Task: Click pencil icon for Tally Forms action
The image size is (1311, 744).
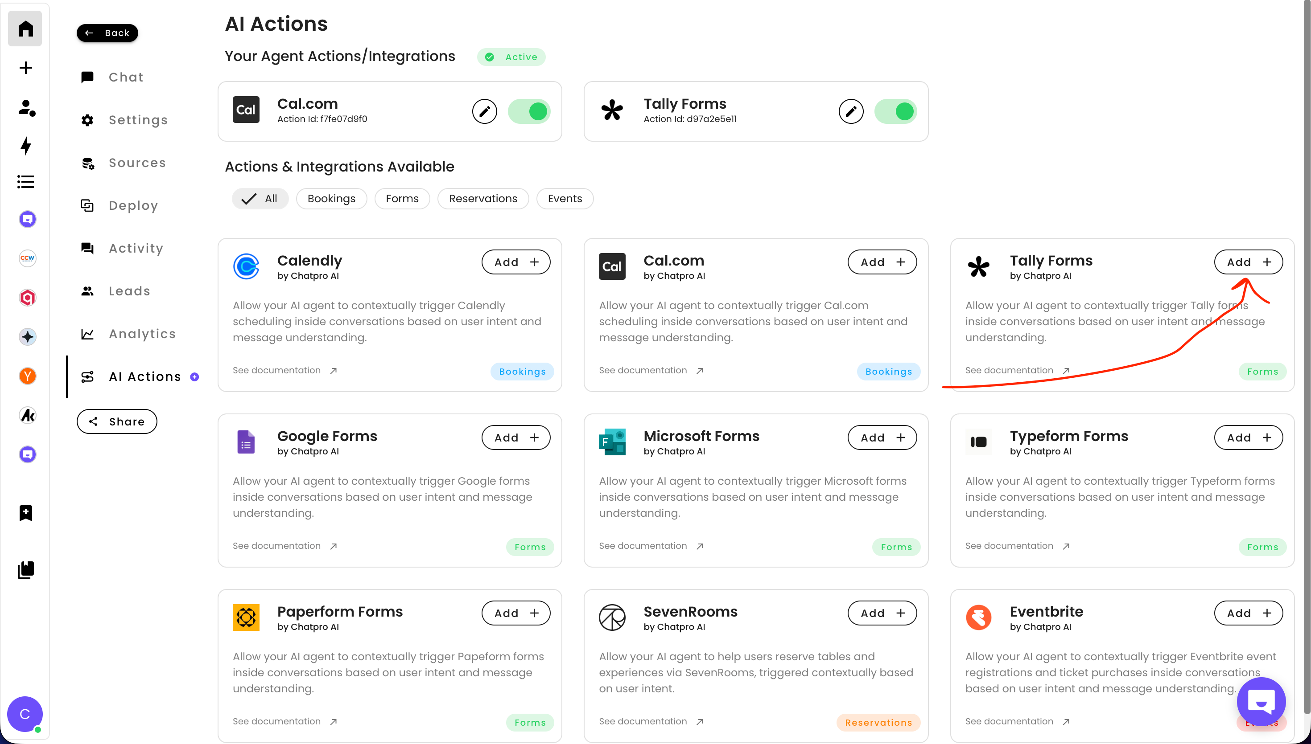Action: click(850, 111)
